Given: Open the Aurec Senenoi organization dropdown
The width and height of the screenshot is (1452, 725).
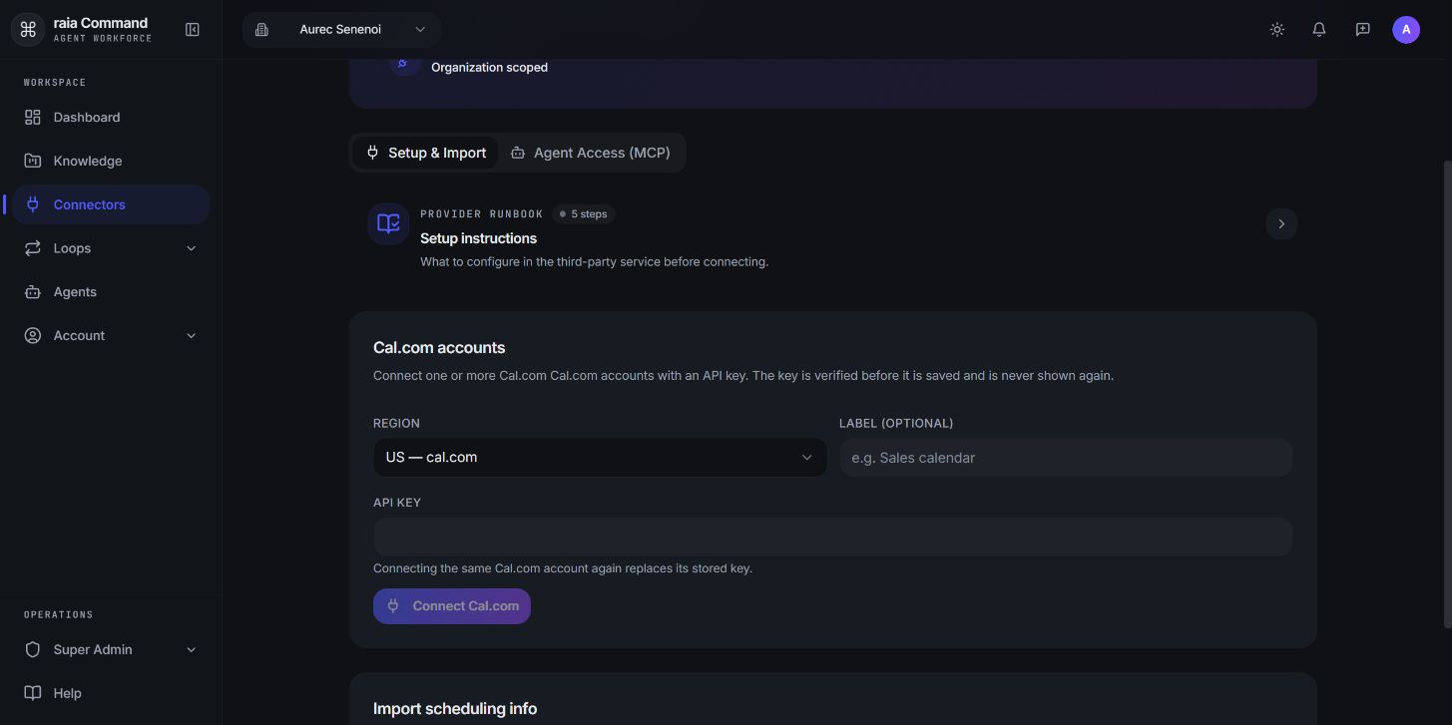Looking at the screenshot, I should click(x=340, y=30).
